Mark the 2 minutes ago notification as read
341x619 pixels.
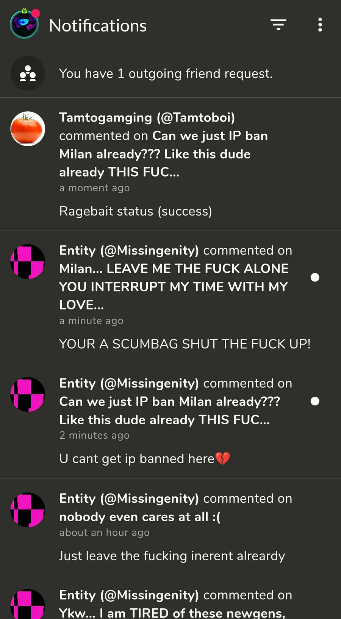(x=315, y=401)
